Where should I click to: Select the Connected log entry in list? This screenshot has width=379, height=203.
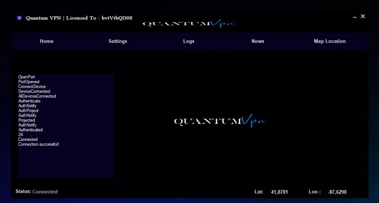pos(28,139)
